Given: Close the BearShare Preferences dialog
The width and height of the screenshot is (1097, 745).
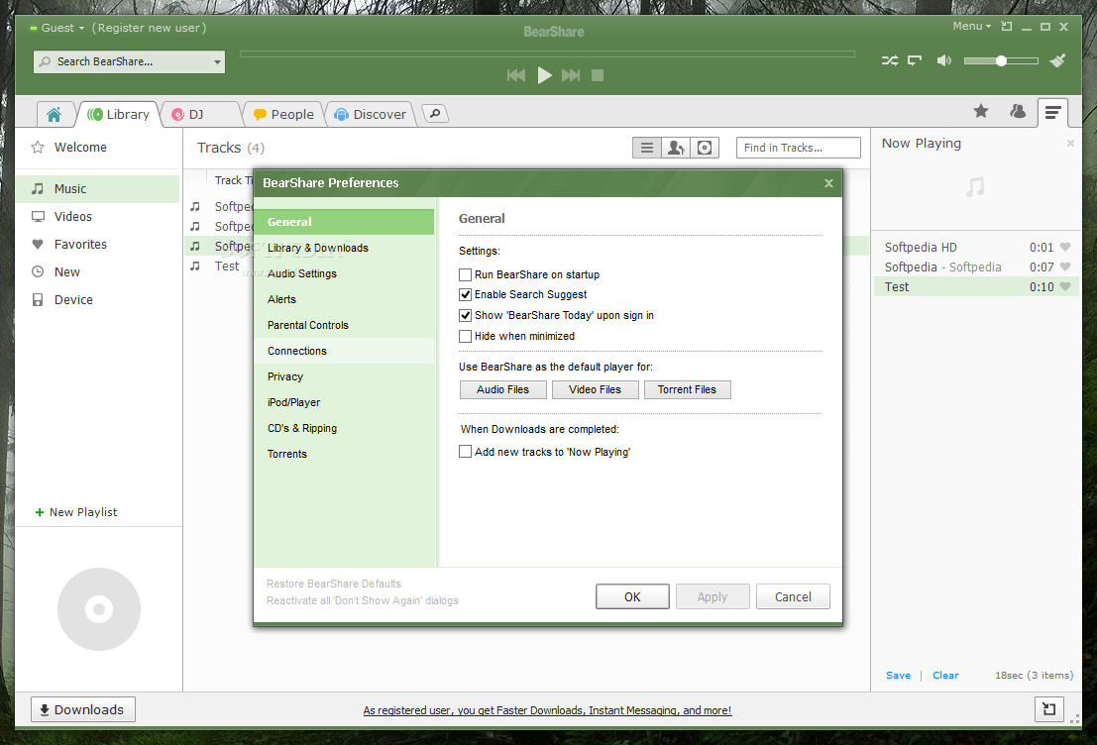Looking at the screenshot, I should [828, 182].
